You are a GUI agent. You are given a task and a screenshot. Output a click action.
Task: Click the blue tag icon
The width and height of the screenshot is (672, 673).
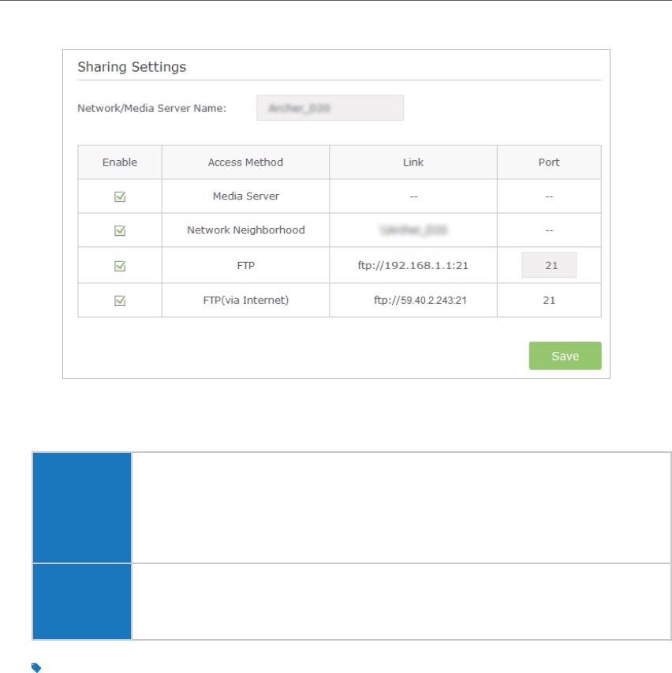click(x=36, y=667)
